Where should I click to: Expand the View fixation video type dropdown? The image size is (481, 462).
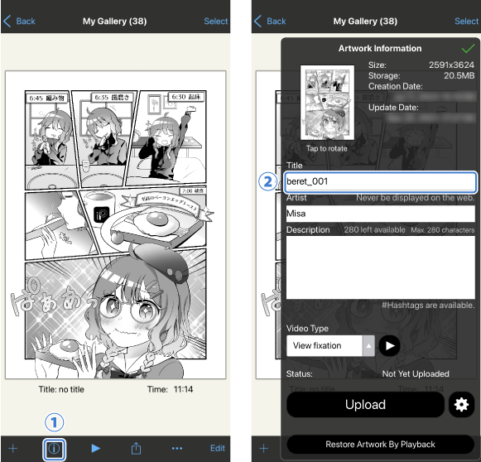tap(330, 346)
